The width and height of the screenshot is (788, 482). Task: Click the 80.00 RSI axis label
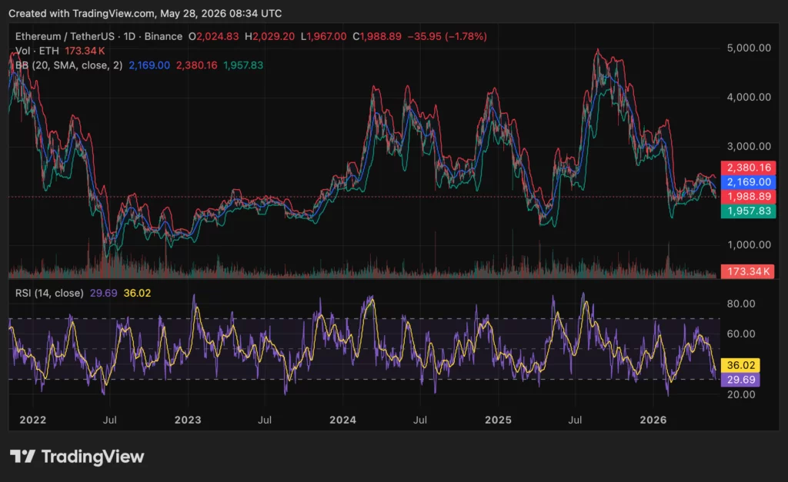[741, 304]
